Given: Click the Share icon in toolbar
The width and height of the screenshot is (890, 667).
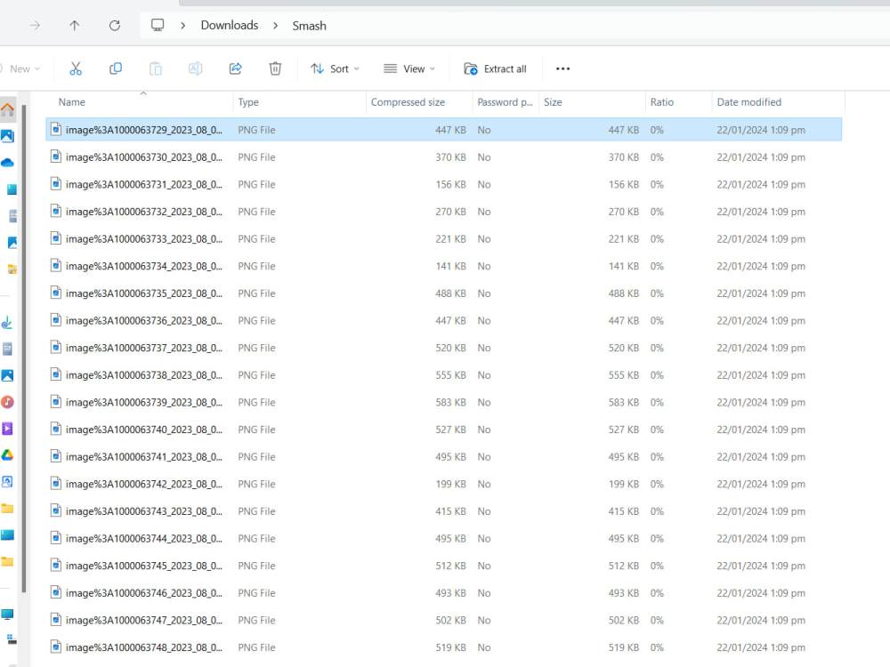Looking at the screenshot, I should 236,68.
